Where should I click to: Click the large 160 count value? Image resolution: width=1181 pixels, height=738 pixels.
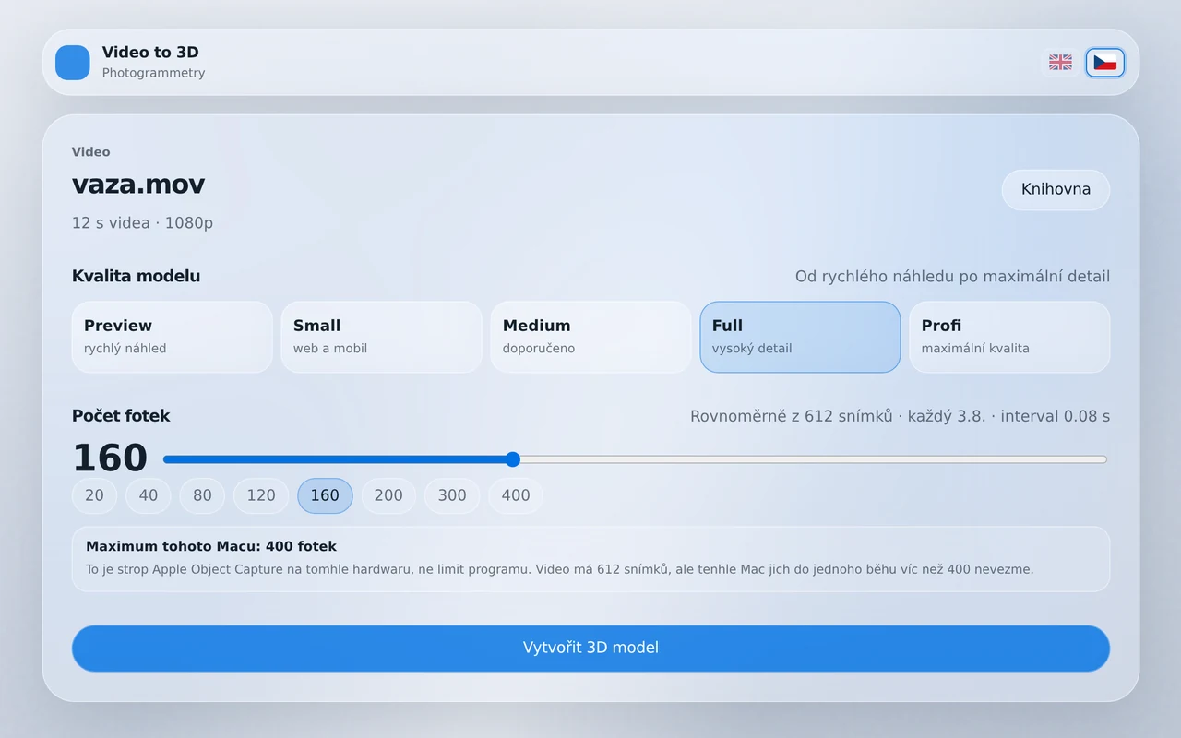(110, 458)
